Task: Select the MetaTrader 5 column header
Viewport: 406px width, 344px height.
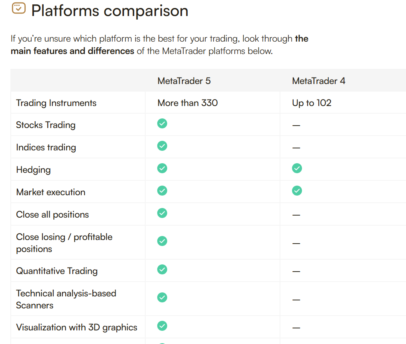Action: [184, 81]
